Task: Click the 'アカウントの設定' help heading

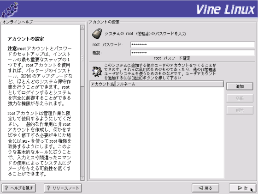Action: pyautogui.click(x=26, y=39)
